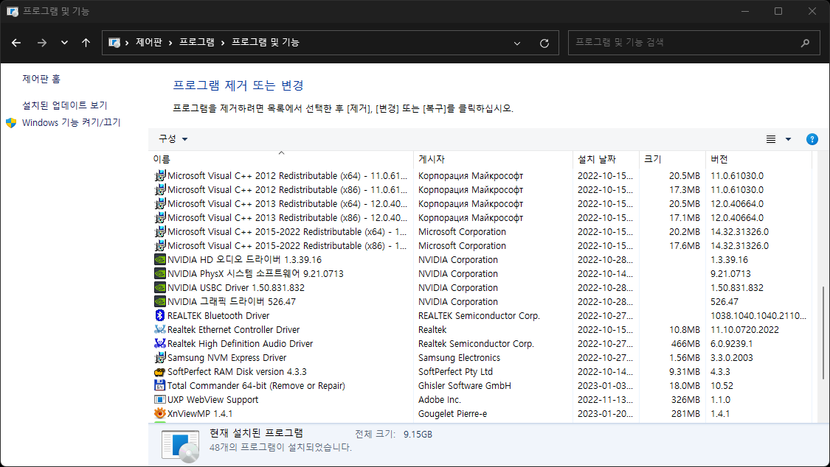The image size is (830, 467).
Task: Open 설치된 업데이트 보기 link
Action: pos(65,105)
